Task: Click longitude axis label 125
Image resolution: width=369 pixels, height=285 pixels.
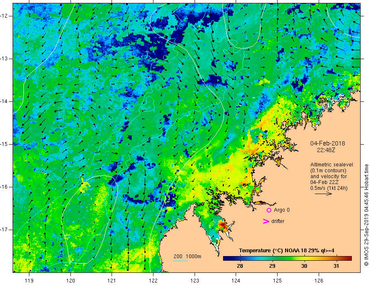Action: point(278,280)
